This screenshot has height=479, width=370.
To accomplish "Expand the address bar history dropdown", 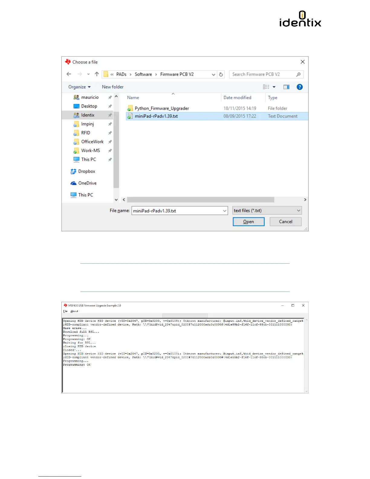I will (213, 74).
